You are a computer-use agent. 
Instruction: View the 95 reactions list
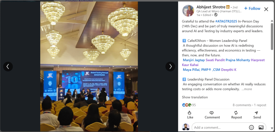(189, 105)
